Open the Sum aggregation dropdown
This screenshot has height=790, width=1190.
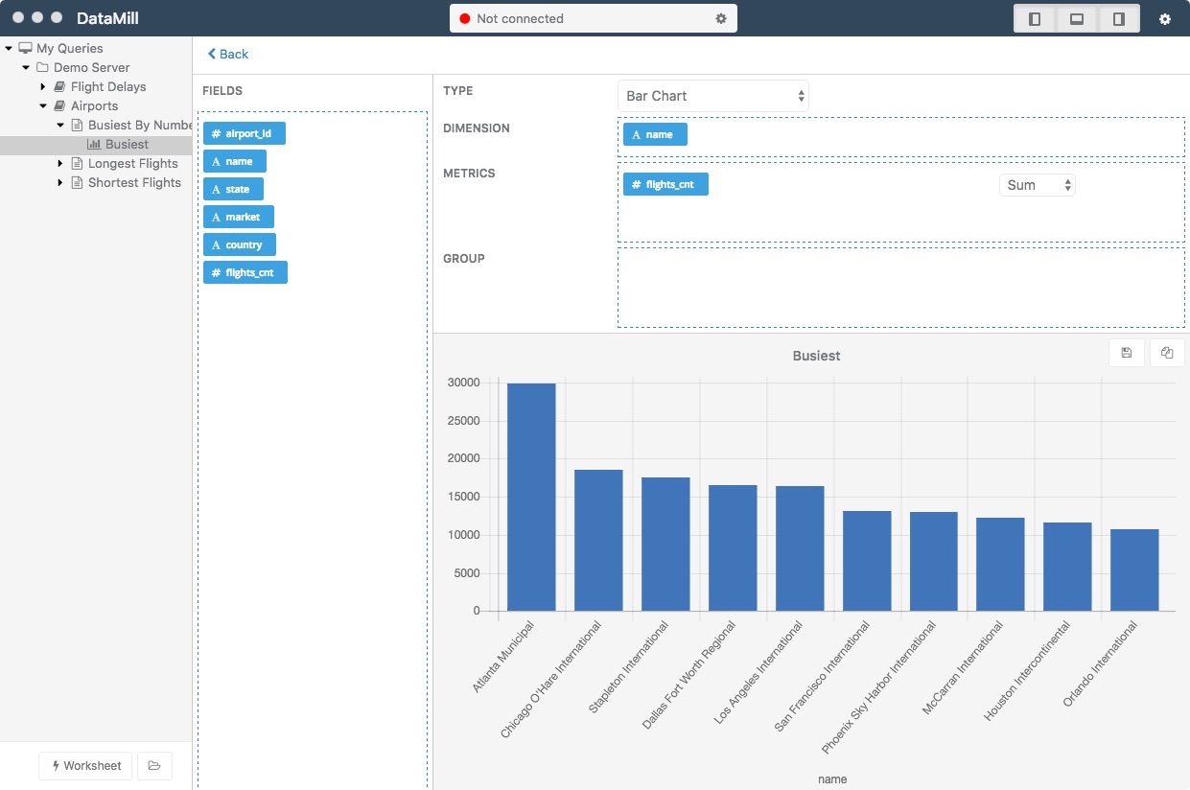click(1037, 185)
